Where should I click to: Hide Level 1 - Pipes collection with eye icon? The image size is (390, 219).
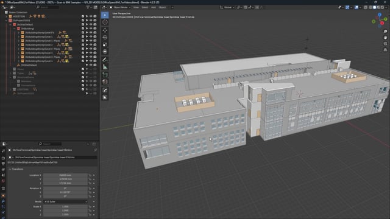[91, 41]
